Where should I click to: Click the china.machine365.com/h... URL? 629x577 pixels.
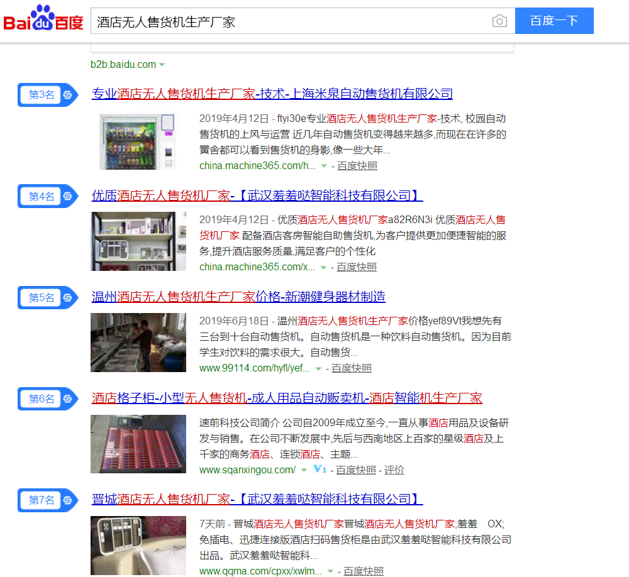coord(257,165)
